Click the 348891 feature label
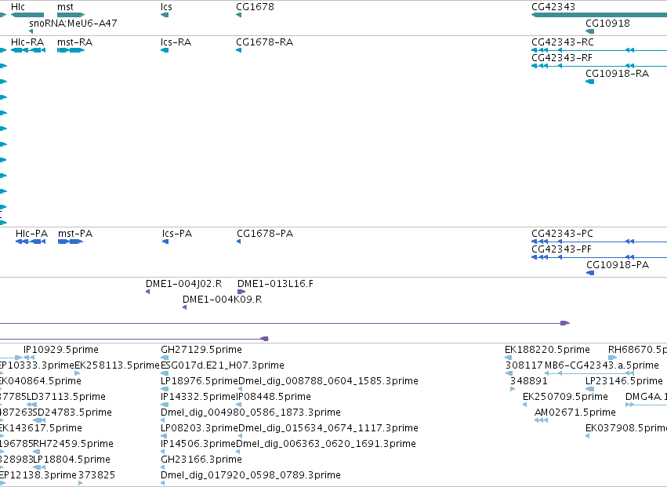 click(x=529, y=381)
